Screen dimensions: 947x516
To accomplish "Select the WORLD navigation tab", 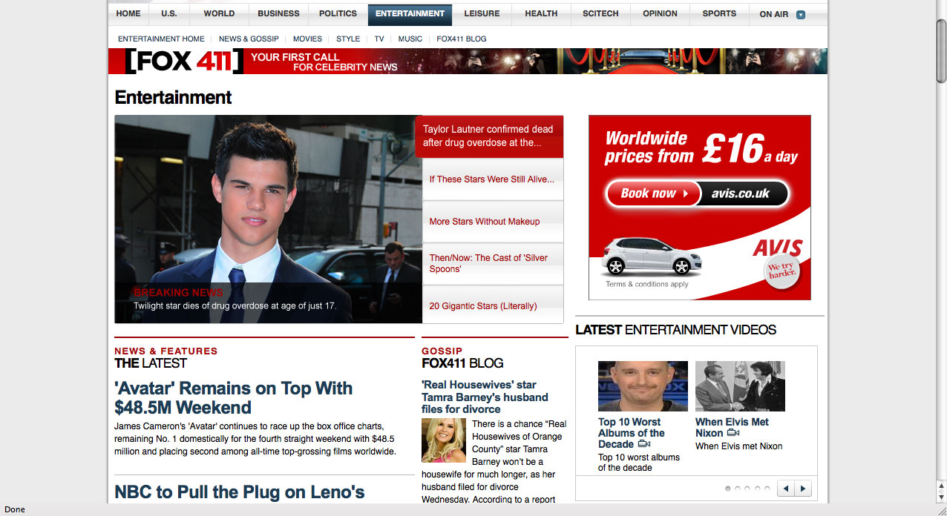I will 219,13.
